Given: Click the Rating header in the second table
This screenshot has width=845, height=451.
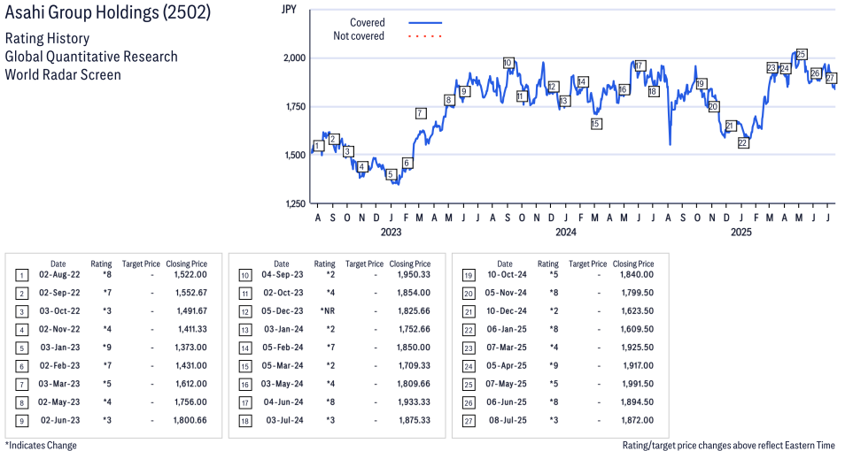Looking at the screenshot, I should 324,264.
